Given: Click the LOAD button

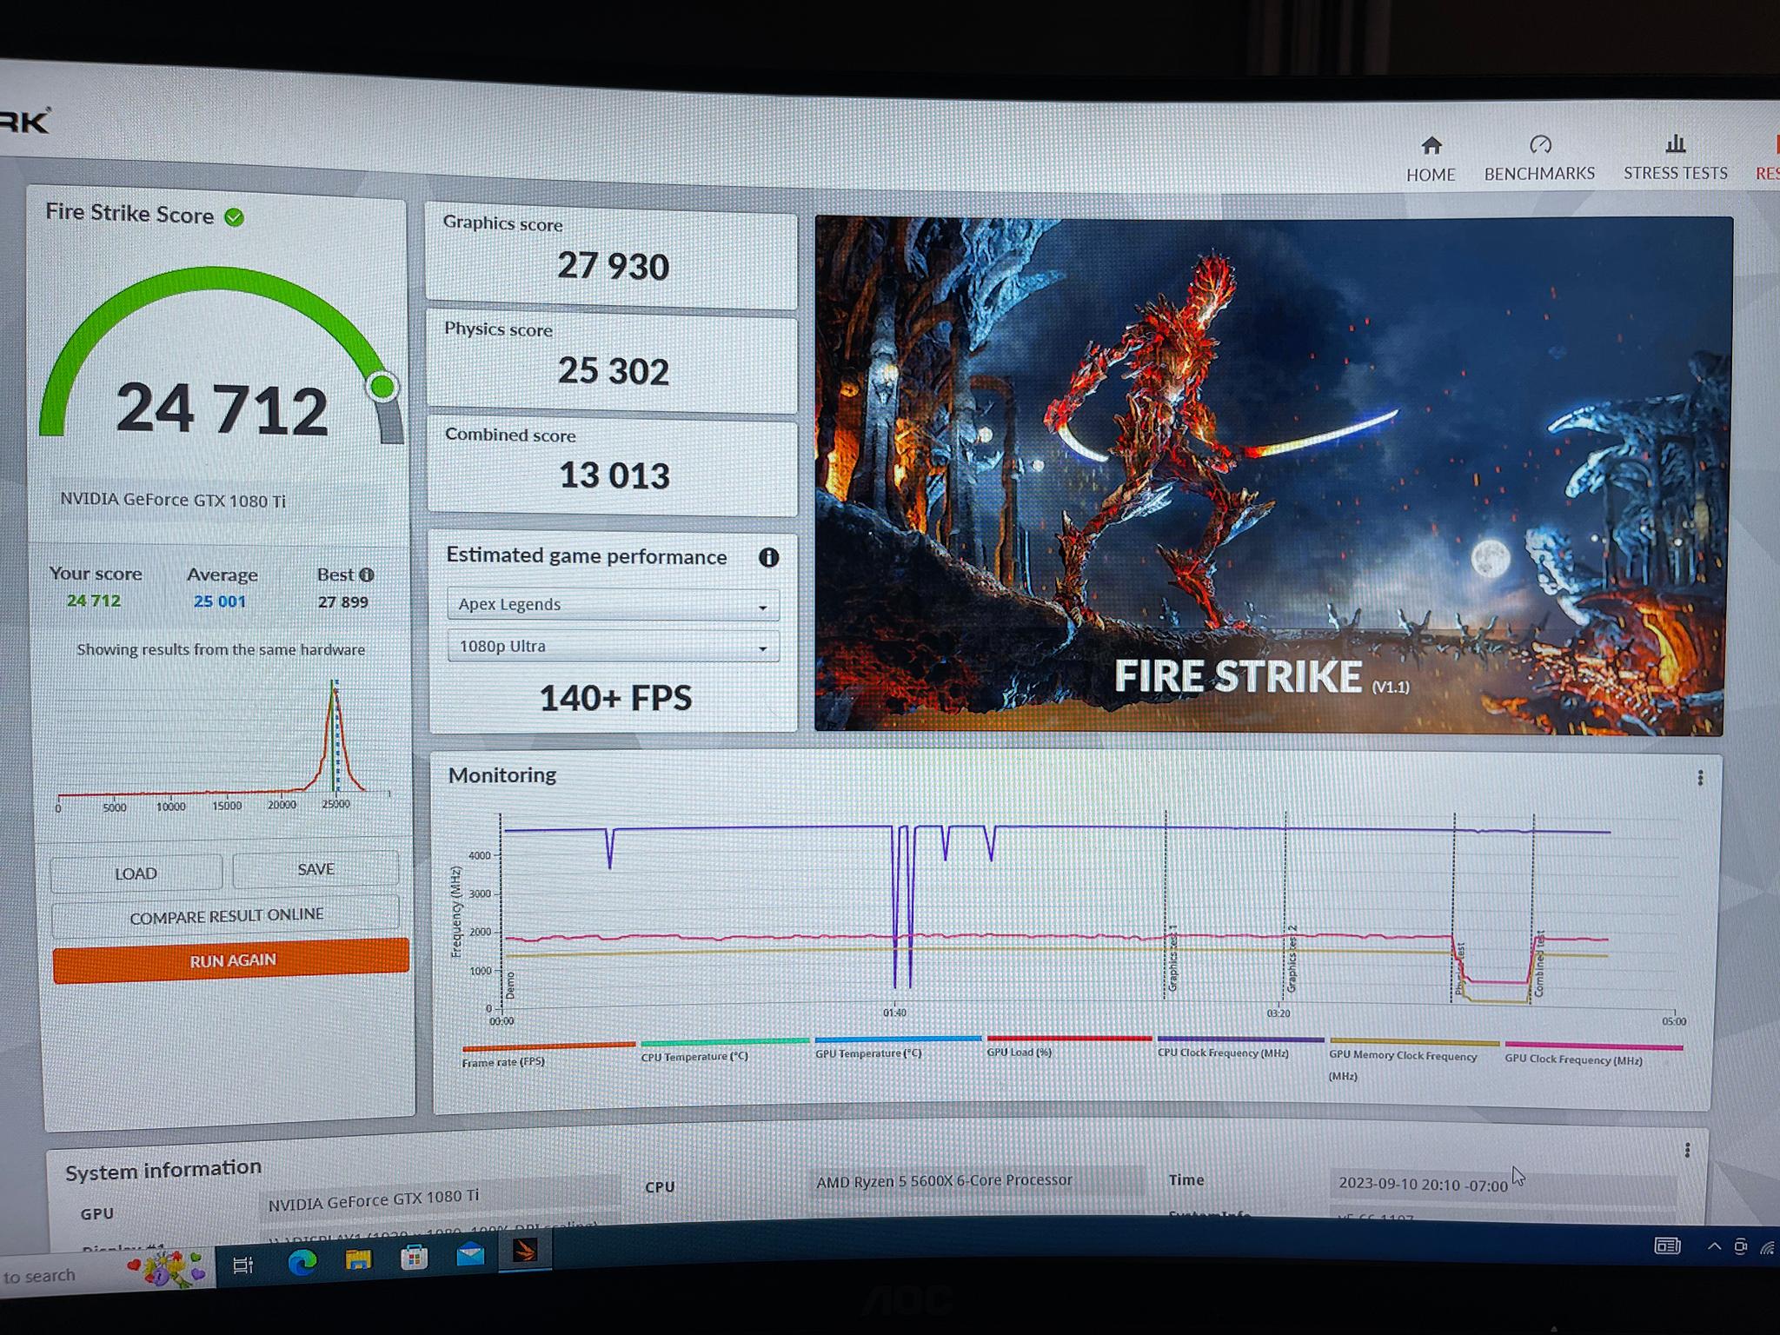Looking at the screenshot, I should click(x=136, y=873).
